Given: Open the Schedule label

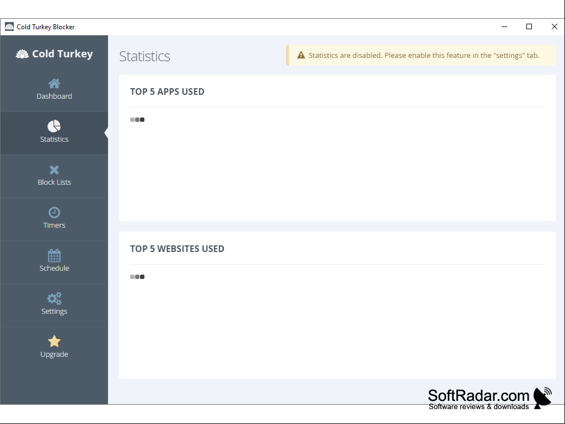Looking at the screenshot, I should point(54,269).
